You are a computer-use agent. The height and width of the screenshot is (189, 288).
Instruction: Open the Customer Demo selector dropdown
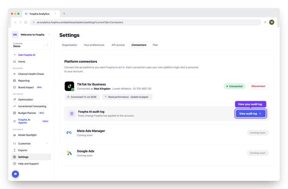31,45
